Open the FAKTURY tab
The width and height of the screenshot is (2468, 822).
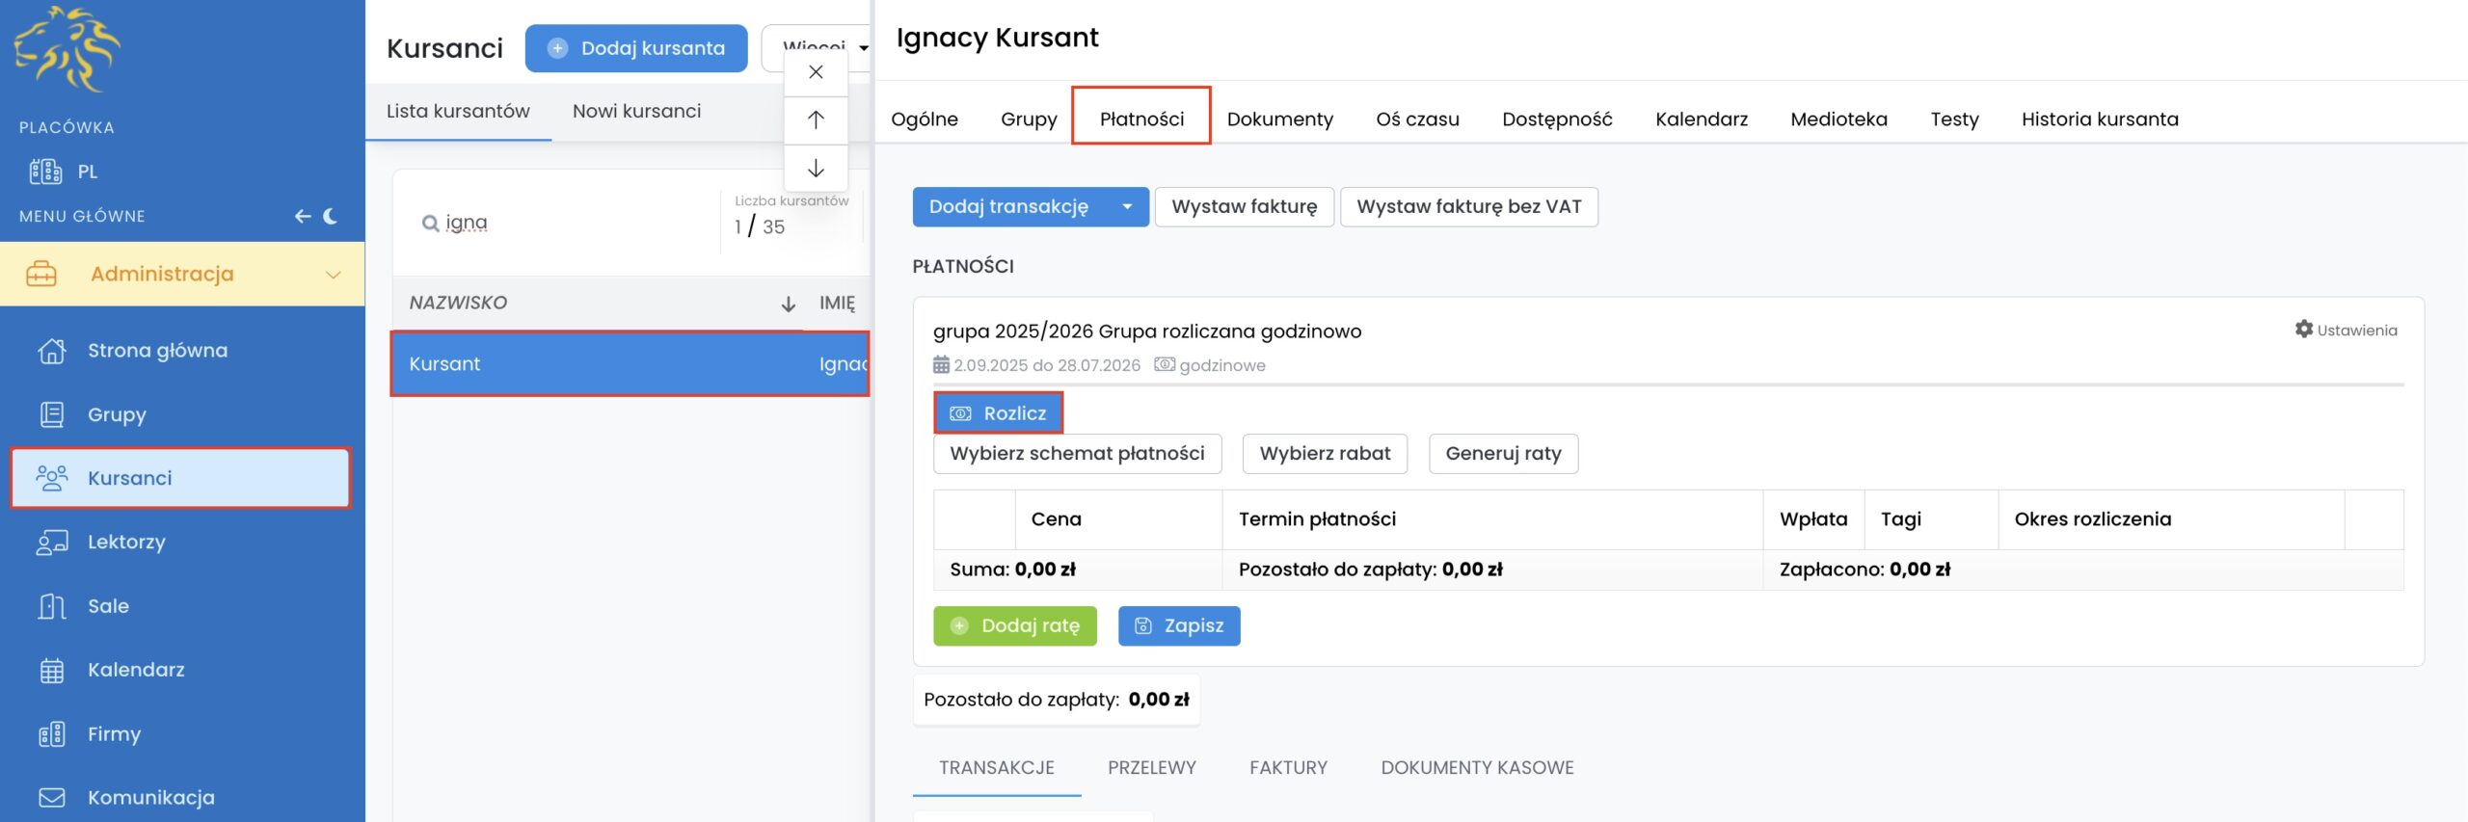1288,768
